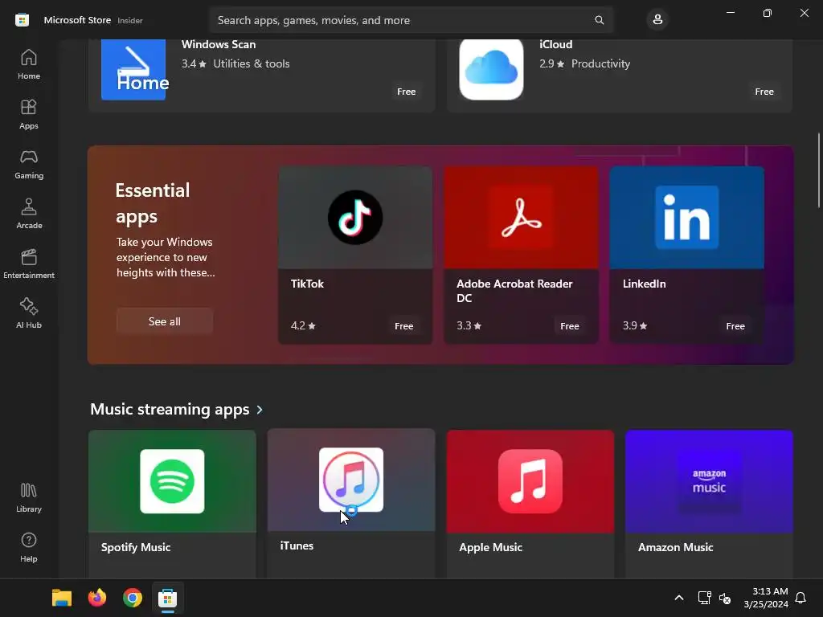
Task: Open the Home section in sidebar
Action: coord(29,64)
